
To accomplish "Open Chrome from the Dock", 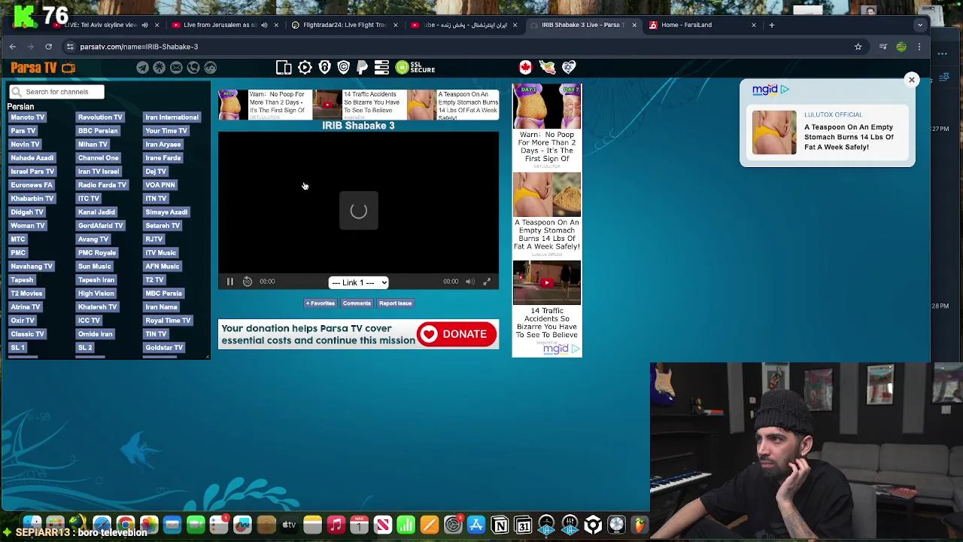I will coord(125,525).
